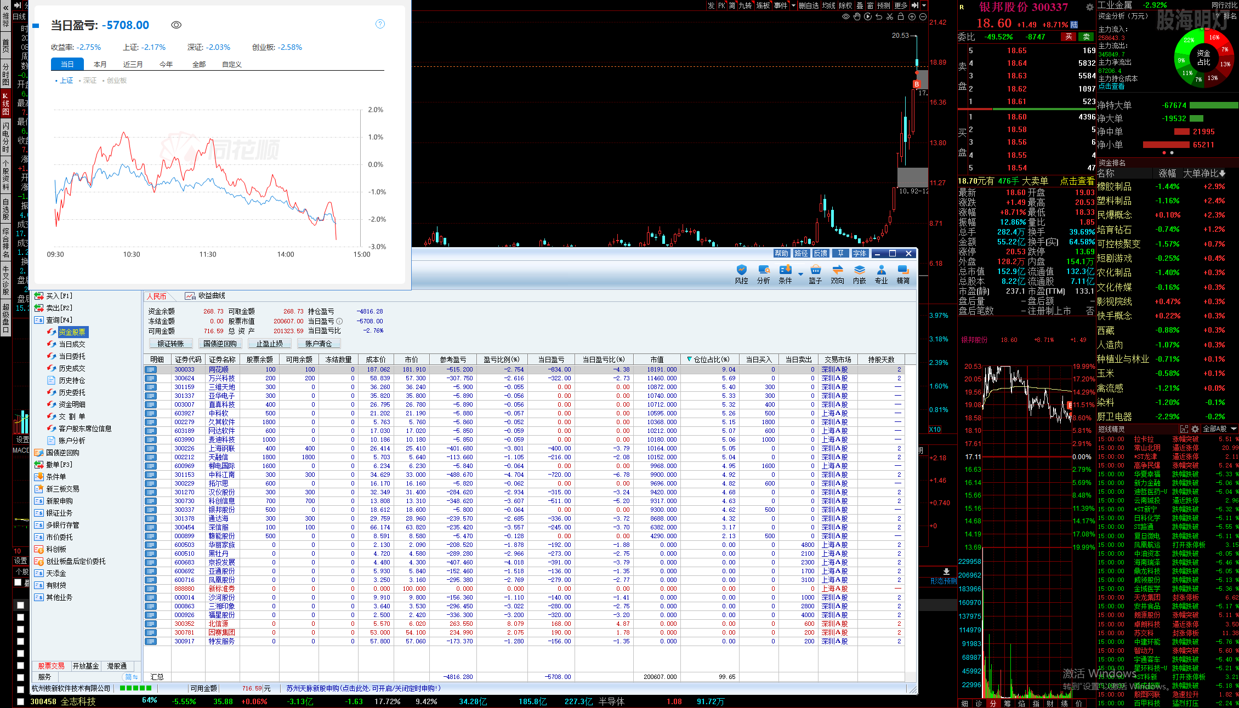Open the 更多 toolbar menu
Screen dimensions: 1239x708
pyautogui.click(x=901, y=5)
